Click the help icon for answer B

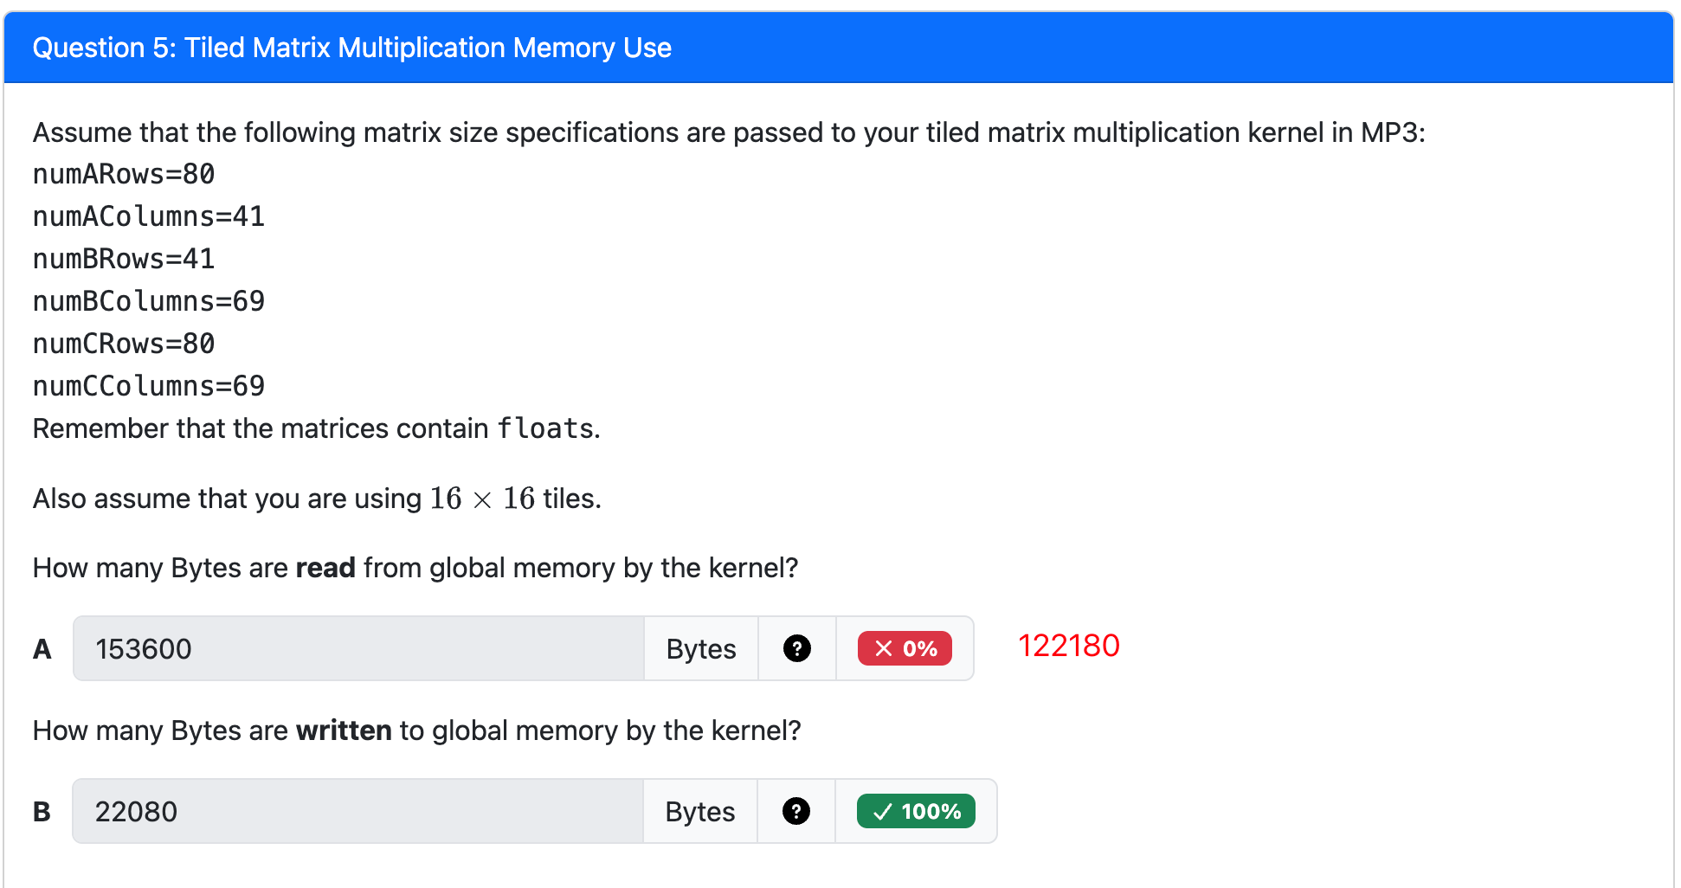pyautogui.click(x=795, y=811)
